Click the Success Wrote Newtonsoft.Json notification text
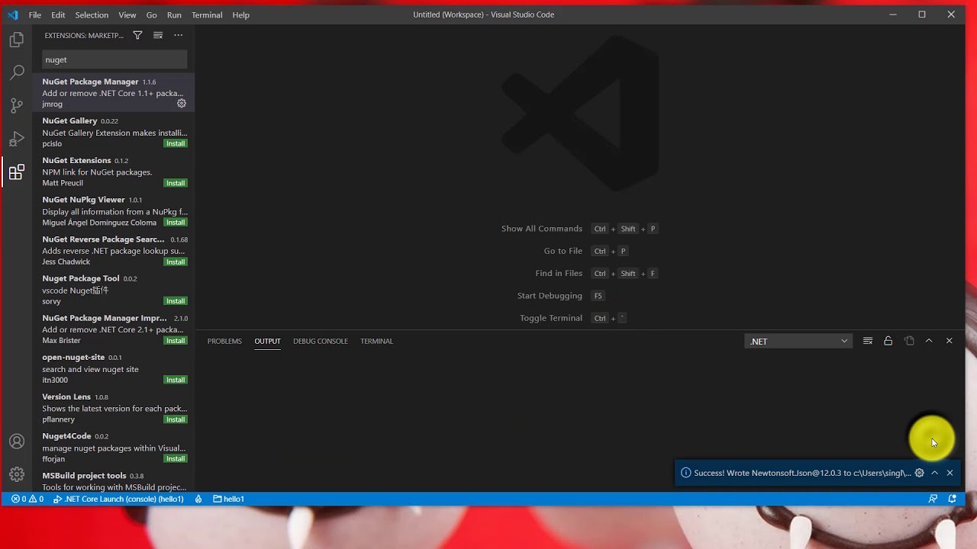This screenshot has width=977, height=549. point(802,473)
